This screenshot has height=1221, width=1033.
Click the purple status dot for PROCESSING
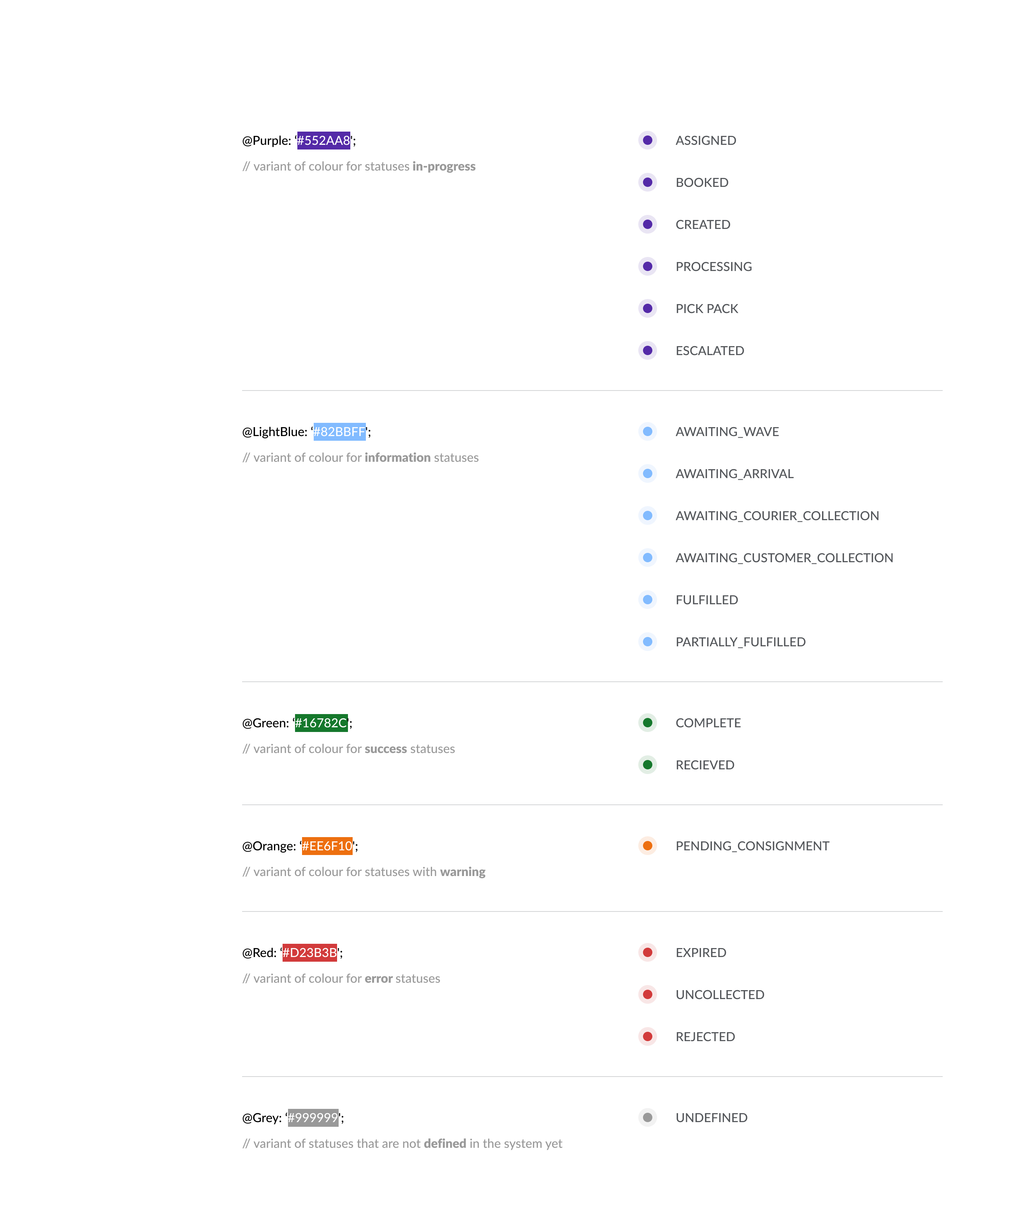click(x=647, y=267)
